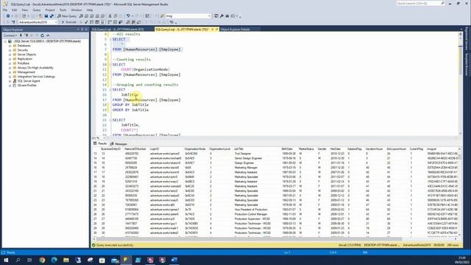Screen dimensions: 471x265
Task: Open the Edit menu
Action: tap(15, 10)
